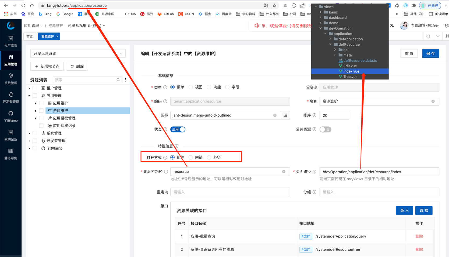449x257 pixels.
Task: Open 开发者管理 bug icon in sidebar
Action: click(11, 98)
